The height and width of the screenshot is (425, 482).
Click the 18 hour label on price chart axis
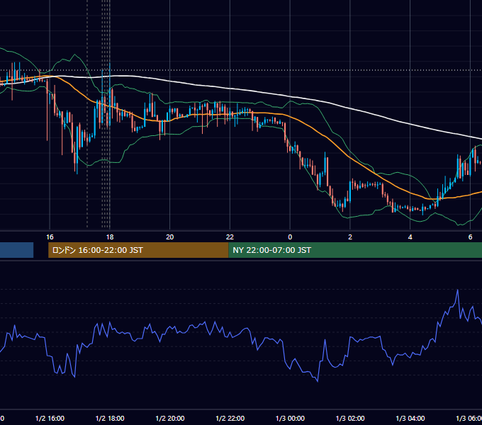tap(110, 237)
